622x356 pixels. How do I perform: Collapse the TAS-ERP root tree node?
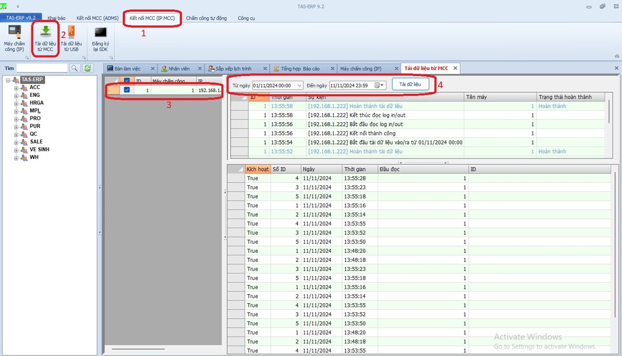tap(8, 80)
